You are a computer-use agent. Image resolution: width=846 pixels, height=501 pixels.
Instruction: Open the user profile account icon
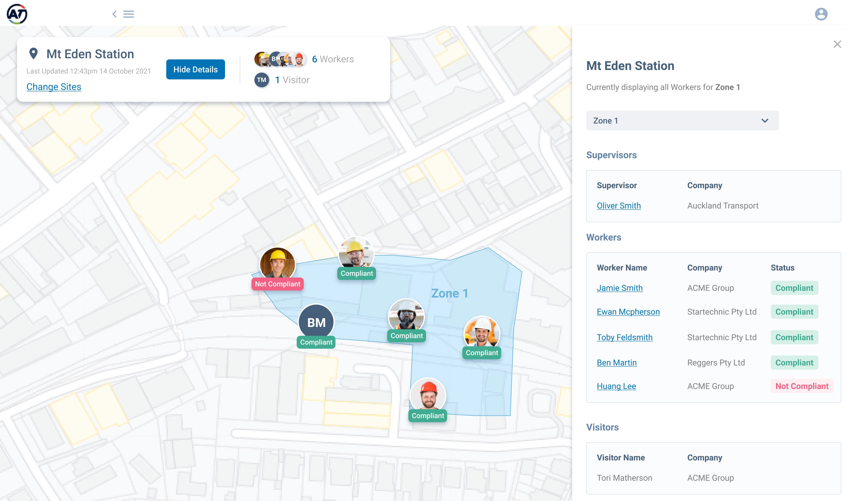point(821,14)
